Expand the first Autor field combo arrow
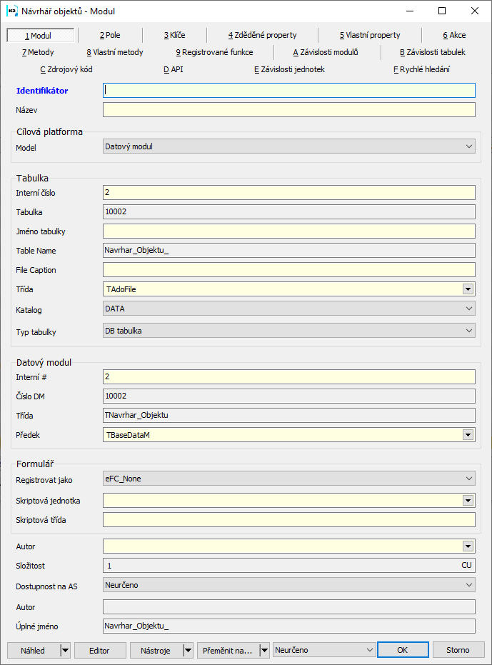This screenshot has height=665, width=492. click(468, 546)
